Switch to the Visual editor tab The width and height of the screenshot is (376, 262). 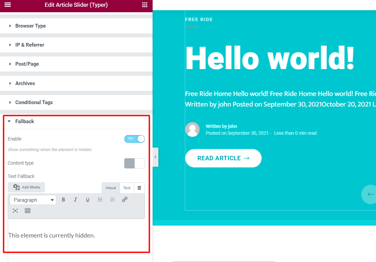click(111, 188)
